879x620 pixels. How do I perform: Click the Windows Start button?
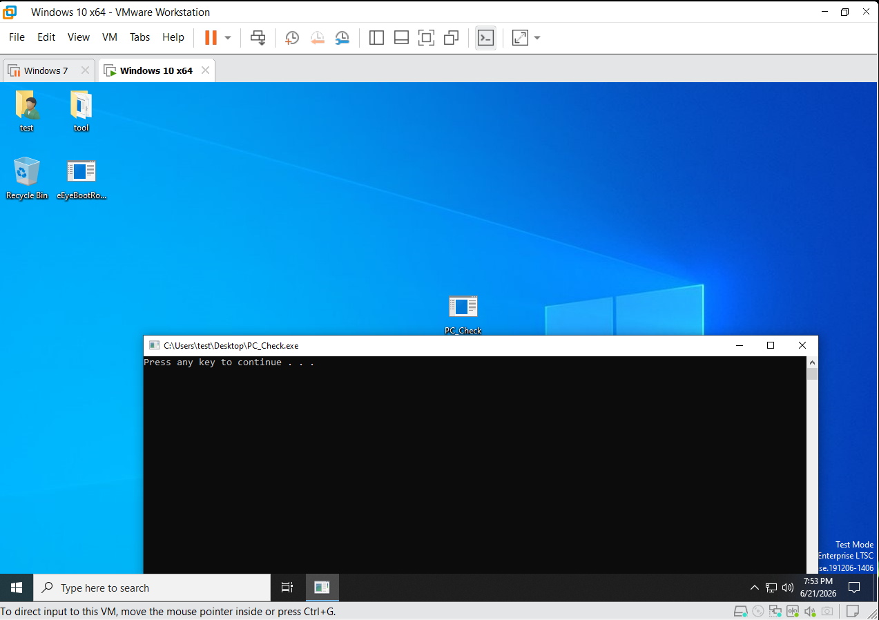pyautogui.click(x=17, y=588)
